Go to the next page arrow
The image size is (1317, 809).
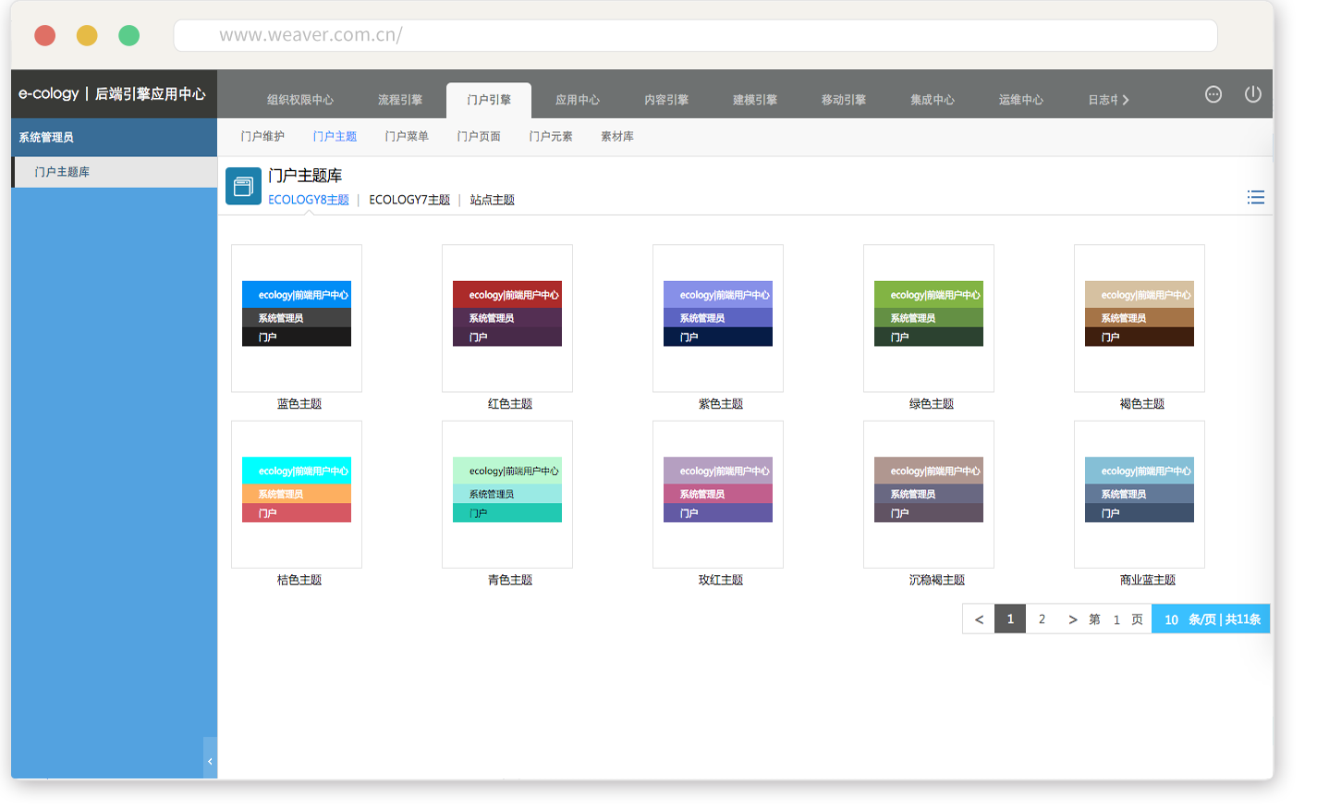pos(1072,619)
